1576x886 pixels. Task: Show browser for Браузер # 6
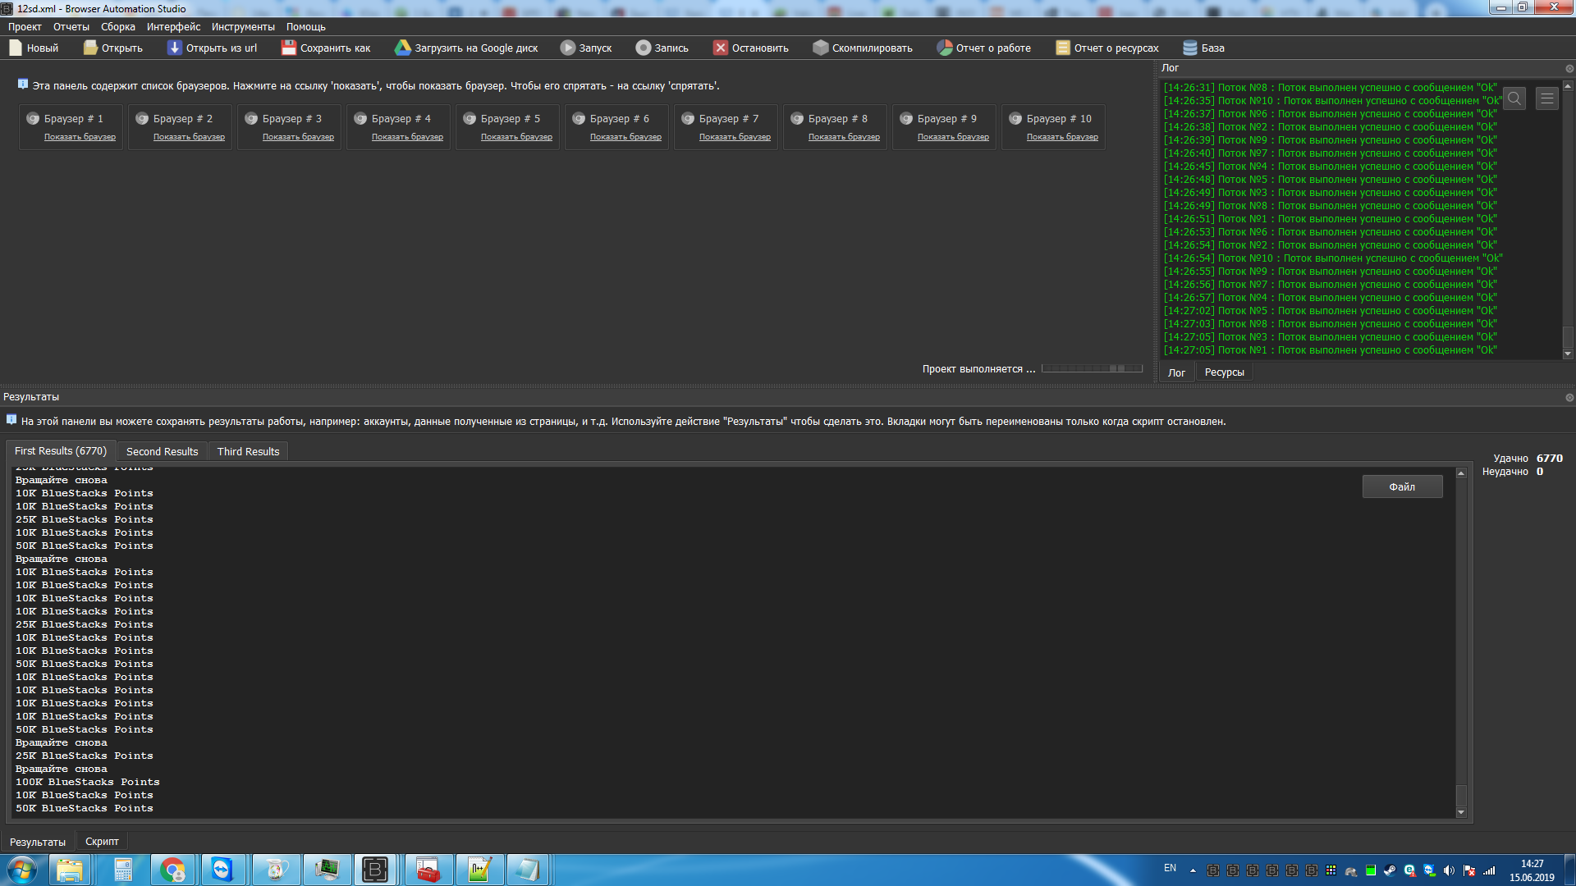tap(625, 137)
